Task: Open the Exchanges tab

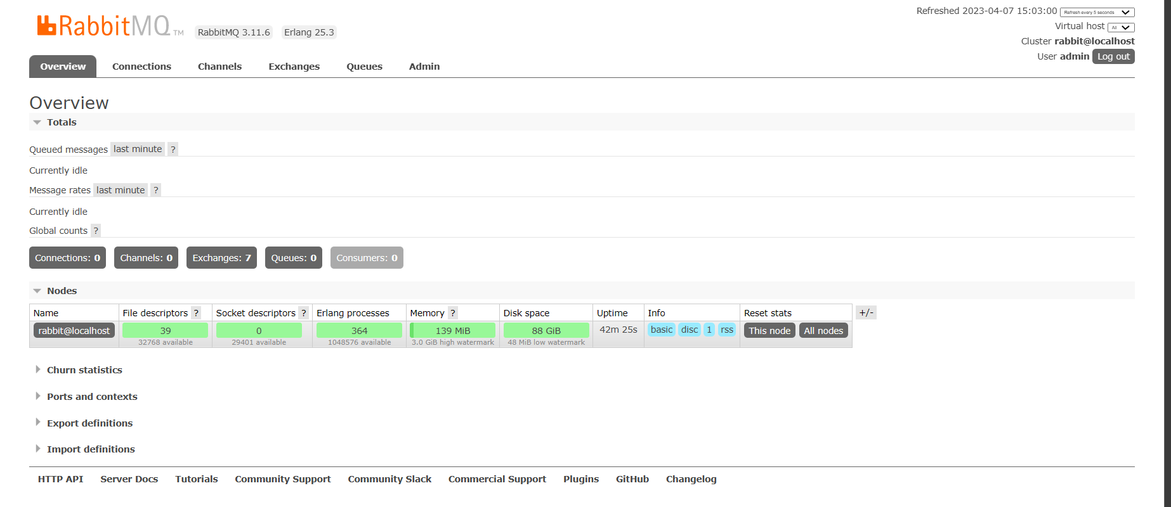Action: coord(294,67)
